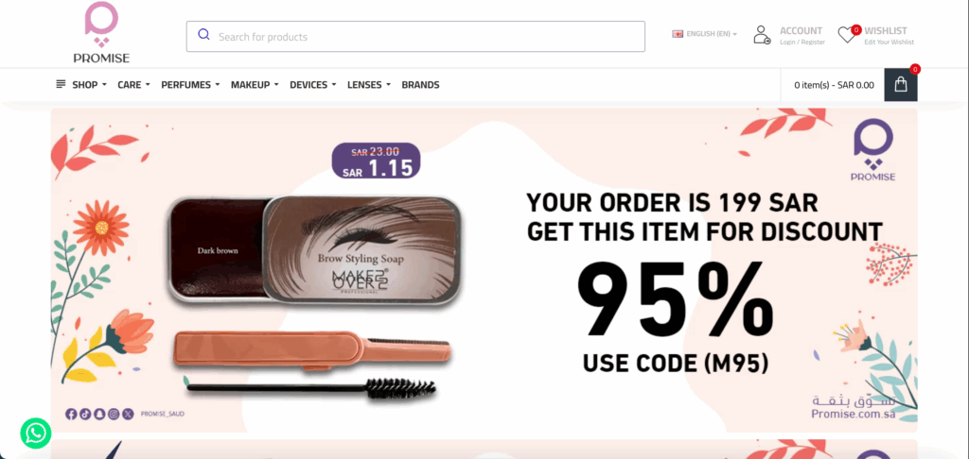Click the Promise logo in header
This screenshot has width=969, height=459.
(101, 32)
